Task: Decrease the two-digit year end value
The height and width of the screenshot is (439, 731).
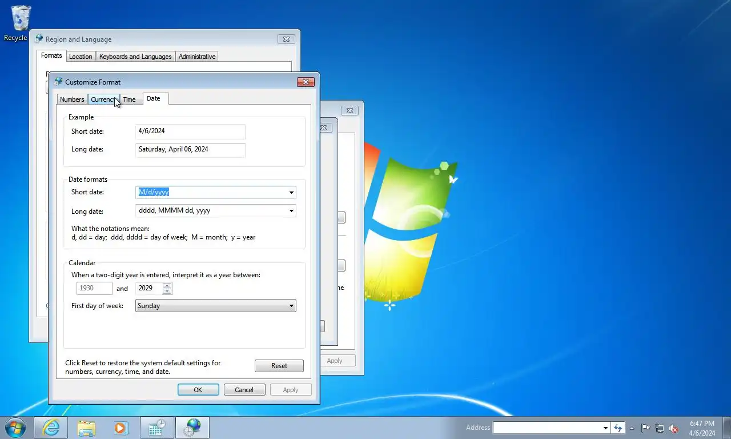Action: 167,292
